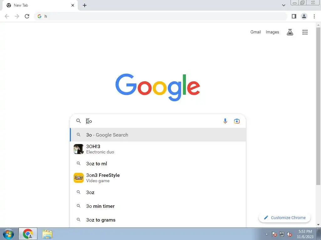Open the Windows Start button
Image resolution: width=321 pixels, height=240 pixels.
click(8, 234)
